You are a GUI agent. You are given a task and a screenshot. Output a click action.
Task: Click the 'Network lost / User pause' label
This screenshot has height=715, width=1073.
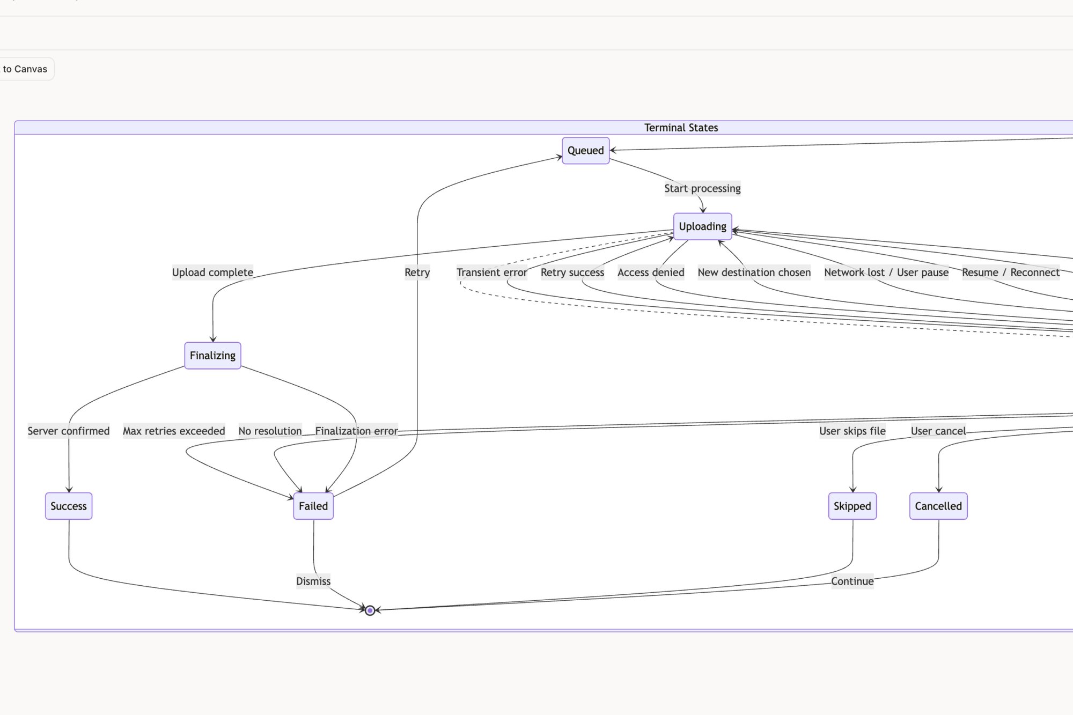pyautogui.click(x=886, y=272)
